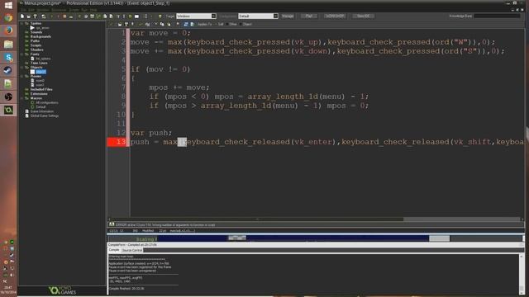This screenshot has width=529, height=297.
Task: Click the New IDE button
Action: point(364,16)
